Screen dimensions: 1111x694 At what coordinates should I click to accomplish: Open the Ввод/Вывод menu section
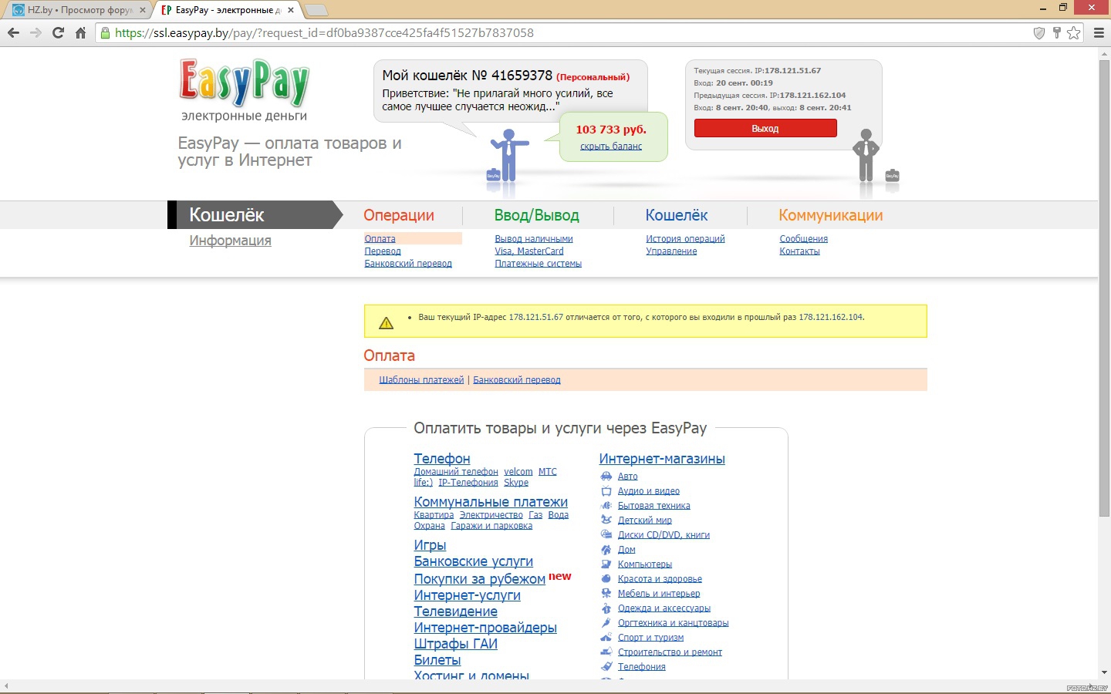(x=537, y=215)
